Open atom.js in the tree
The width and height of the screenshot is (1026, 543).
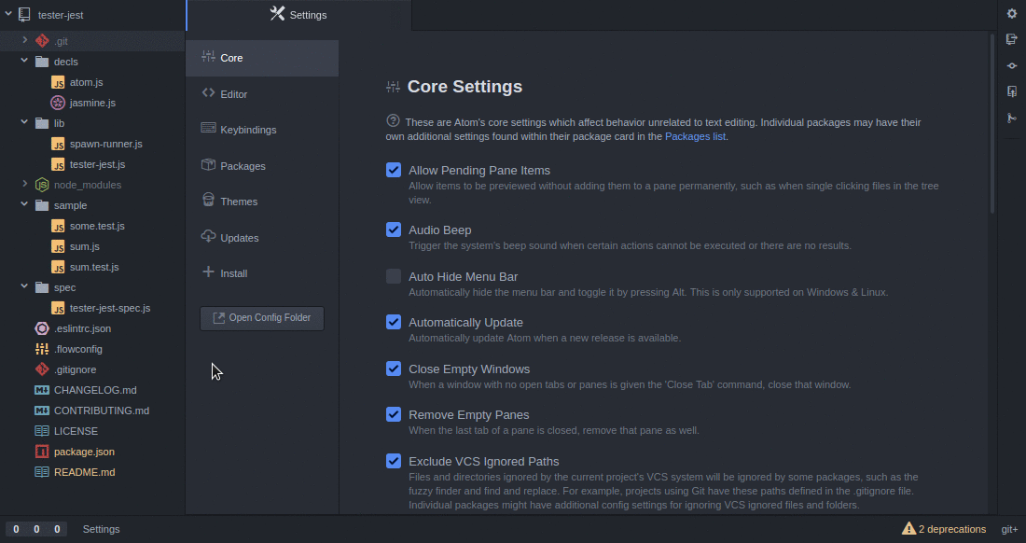coord(87,82)
